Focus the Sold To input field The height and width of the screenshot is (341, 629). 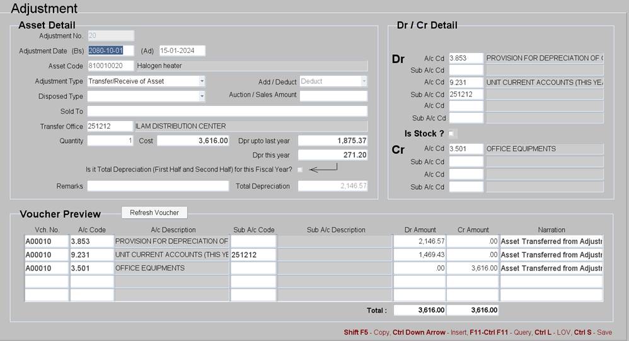coord(227,112)
